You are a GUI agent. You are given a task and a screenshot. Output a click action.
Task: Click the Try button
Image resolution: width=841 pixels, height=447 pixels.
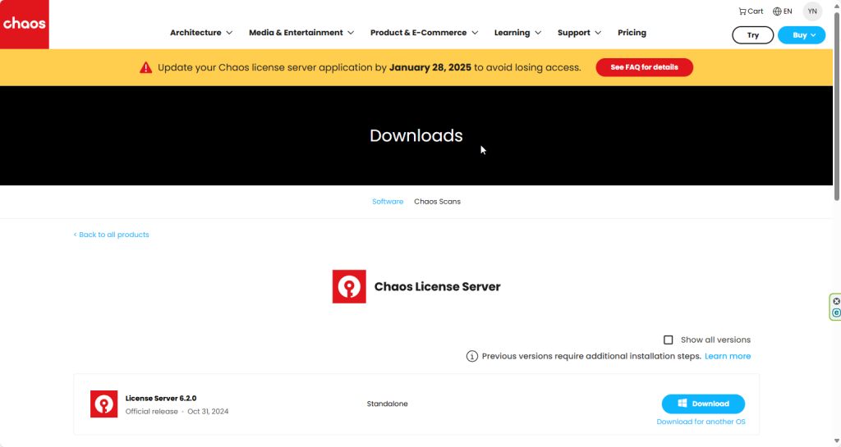[752, 35]
